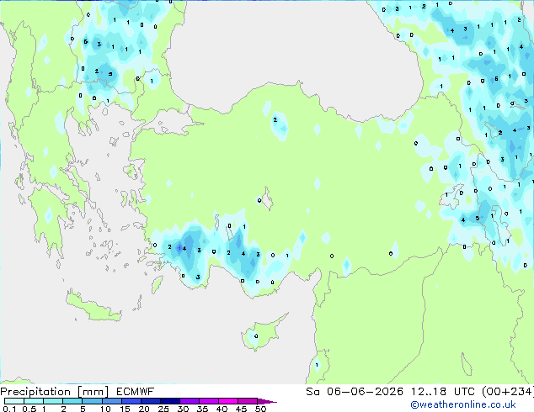Click the value 1 on the Israel-Lebanon coast
Image resolution: width=534 pixels, height=412 pixels.
[x=317, y=365]
